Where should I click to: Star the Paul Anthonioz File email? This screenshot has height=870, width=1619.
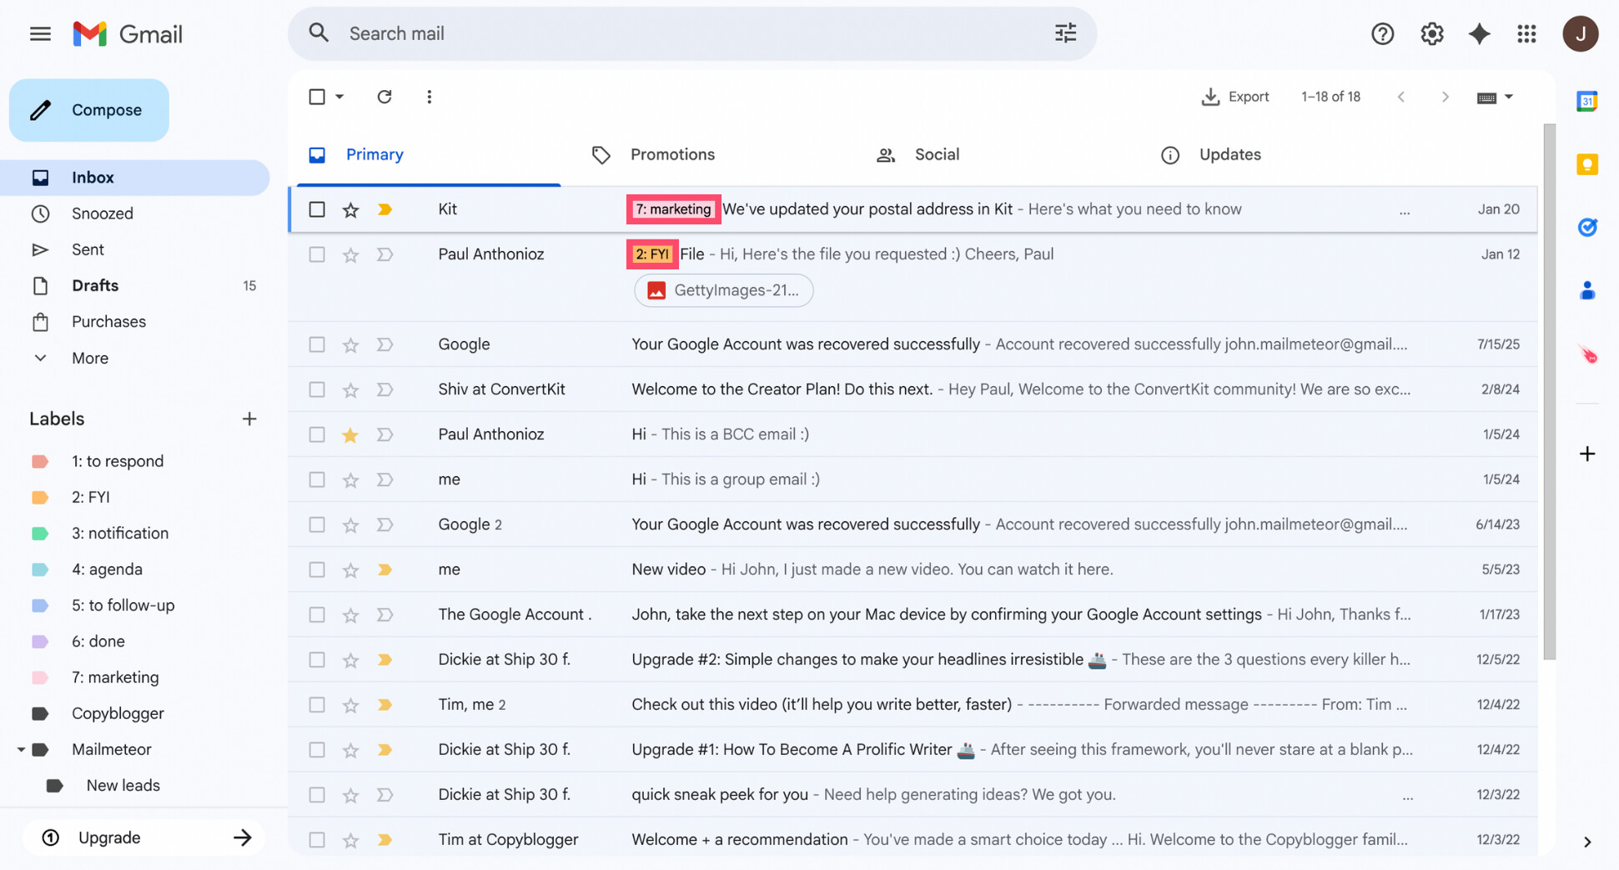pyautogui.click(x=350, y=254)
